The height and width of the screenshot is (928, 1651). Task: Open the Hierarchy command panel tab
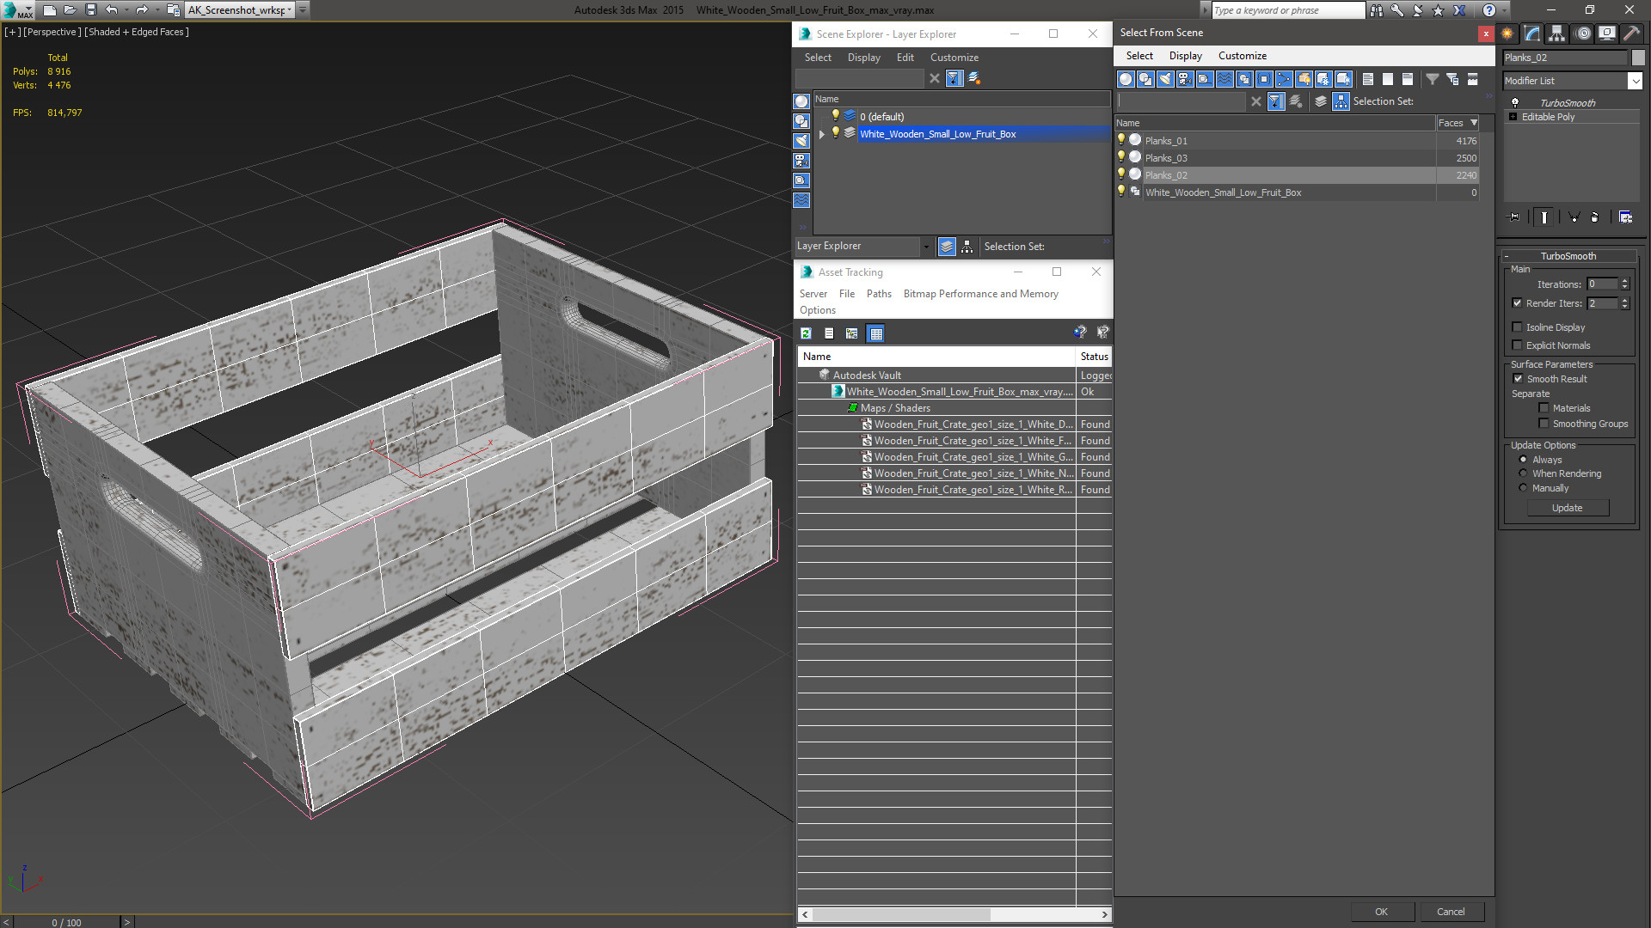click(x=1557, y=34)
